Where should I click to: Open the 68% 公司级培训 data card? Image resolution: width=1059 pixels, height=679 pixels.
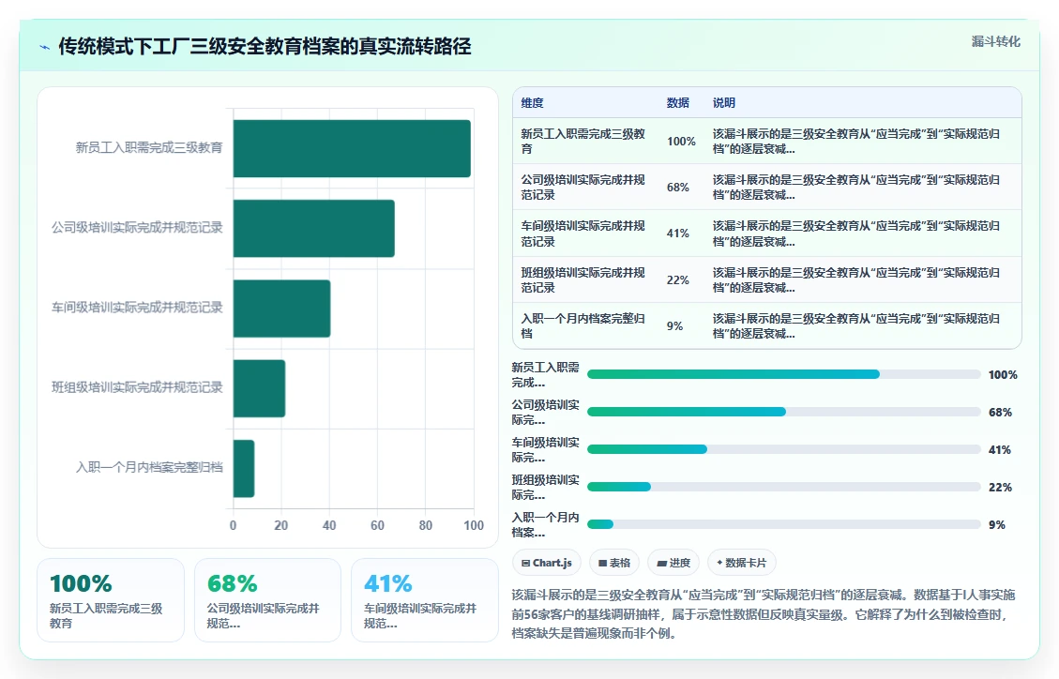click(268, 600)
